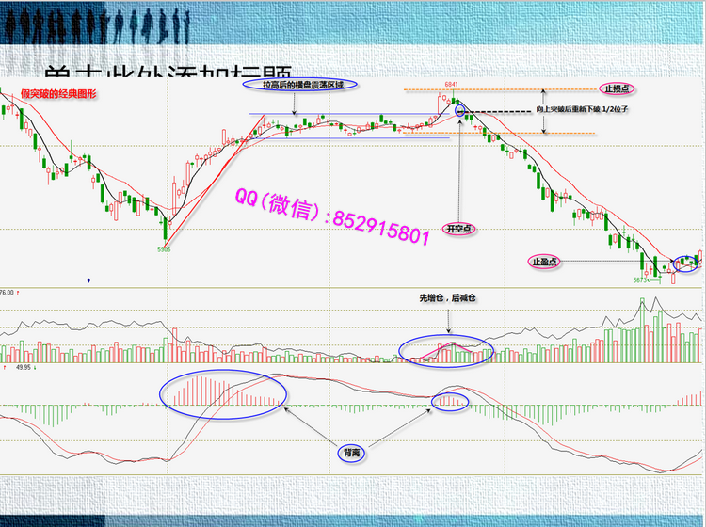Click the large blue ellipse on MACD histogram
Screen dimensions: 706x527
222,390
